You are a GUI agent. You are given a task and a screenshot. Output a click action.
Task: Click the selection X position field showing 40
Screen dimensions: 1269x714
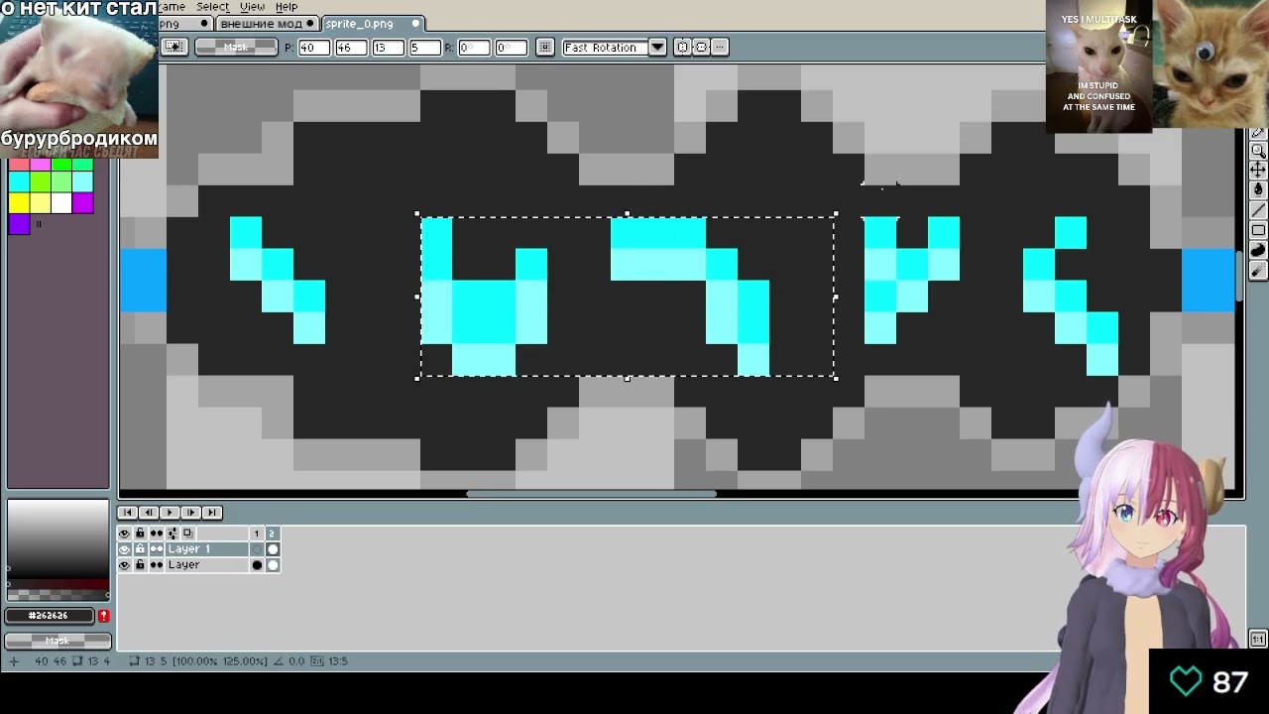[x=313, y=47]
